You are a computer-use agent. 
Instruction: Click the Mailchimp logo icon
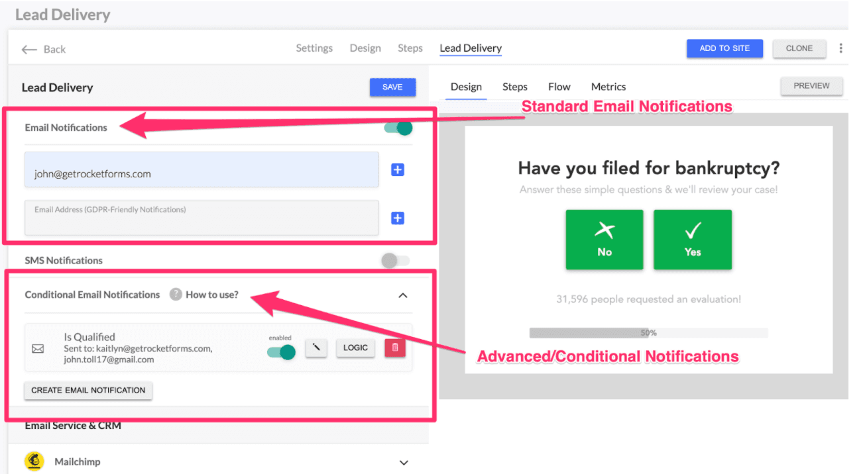(x=34, y=461)
